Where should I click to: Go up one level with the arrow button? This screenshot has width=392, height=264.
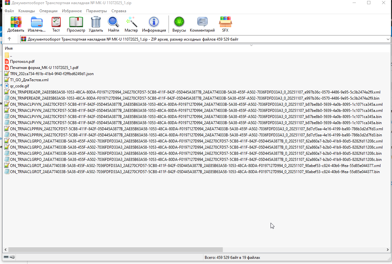point(9,39)
